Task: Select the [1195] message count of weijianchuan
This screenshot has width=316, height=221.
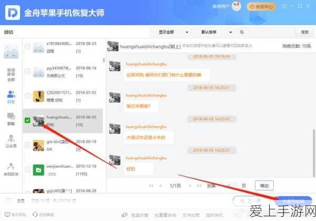Action: pos(82,174)
